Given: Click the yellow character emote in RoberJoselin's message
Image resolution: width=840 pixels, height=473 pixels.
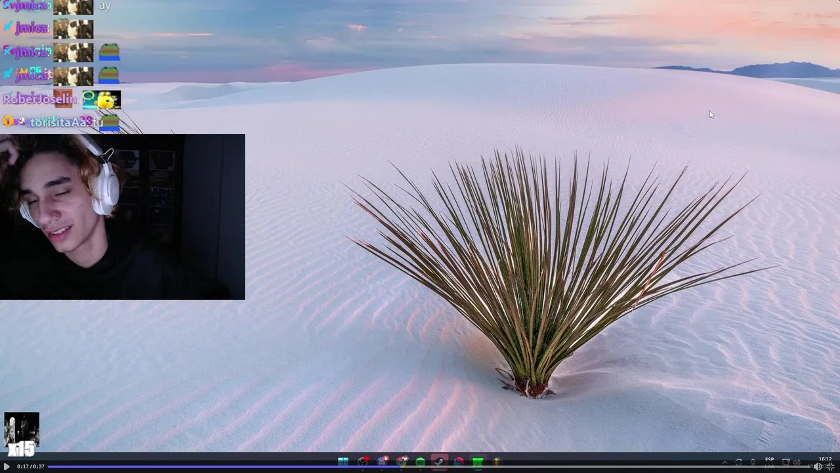Looking at the screenshot, I should click(101, 100).
